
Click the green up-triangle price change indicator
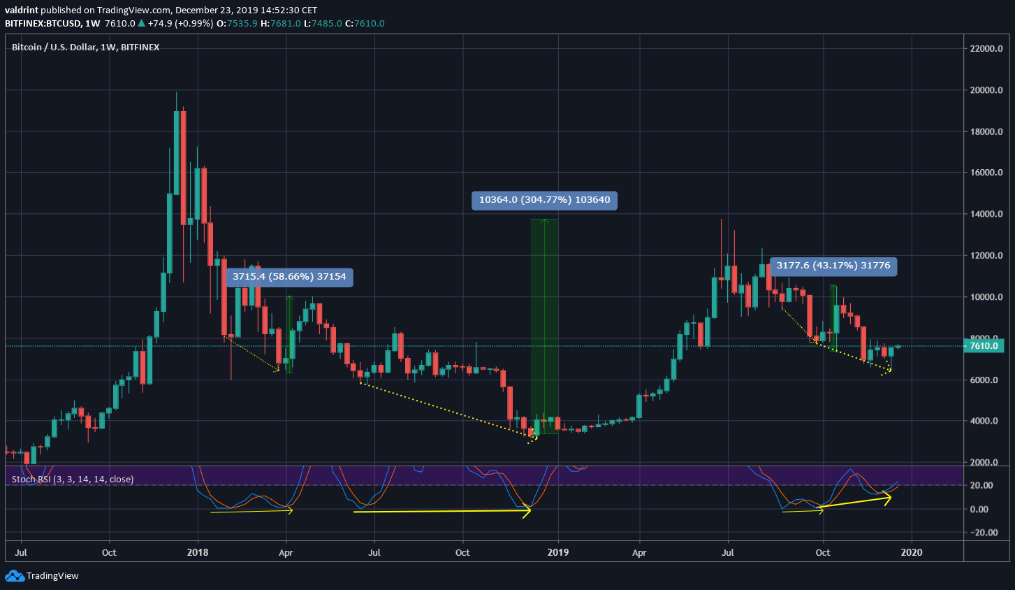click(143, 23)
